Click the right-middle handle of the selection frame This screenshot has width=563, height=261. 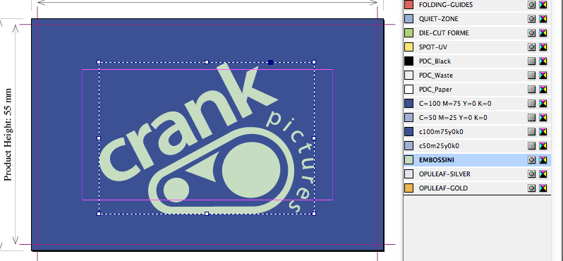coord(314,138)
